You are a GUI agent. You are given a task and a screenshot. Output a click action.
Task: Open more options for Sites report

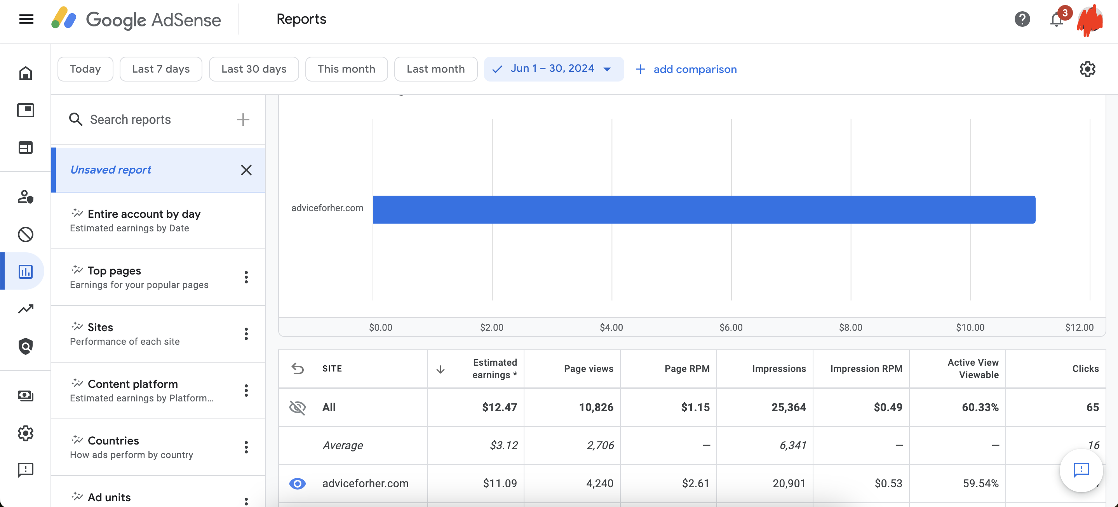246,334
